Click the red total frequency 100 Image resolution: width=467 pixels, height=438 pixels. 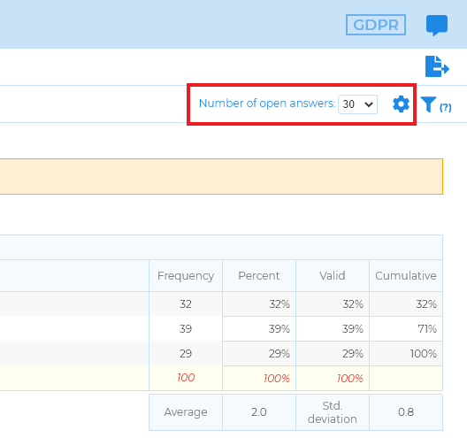point(186,378)
